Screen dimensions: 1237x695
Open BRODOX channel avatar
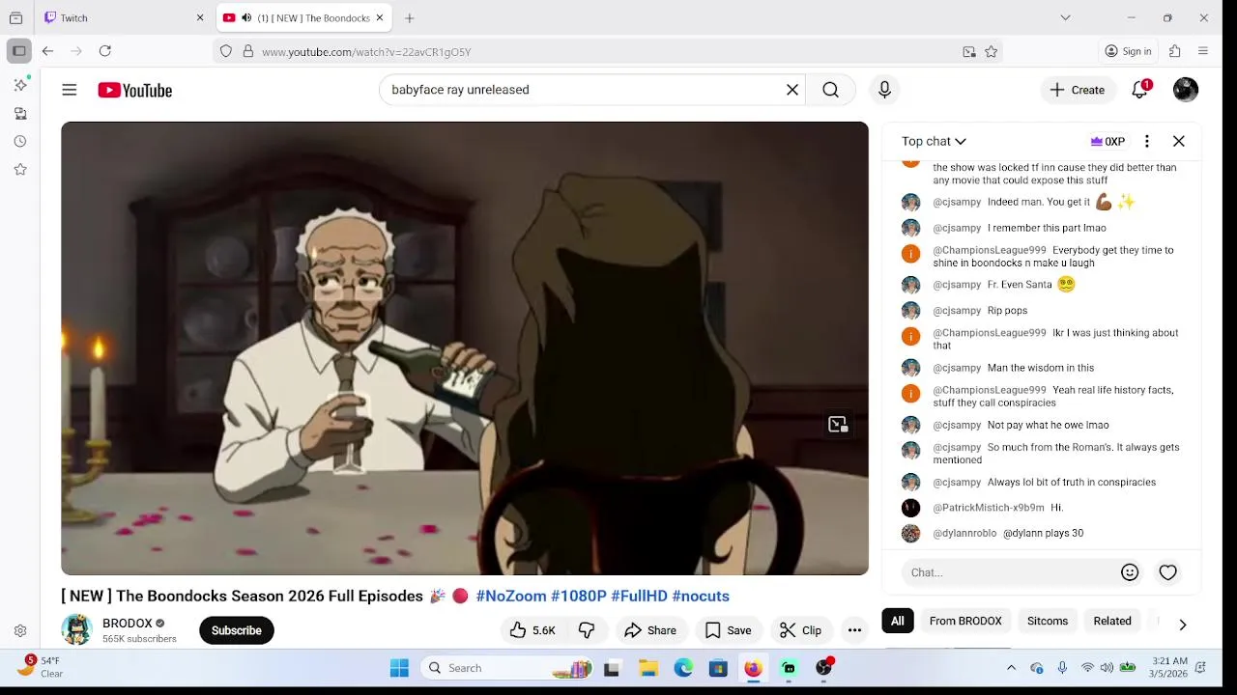pyautogui.click(x=76, y=629)
